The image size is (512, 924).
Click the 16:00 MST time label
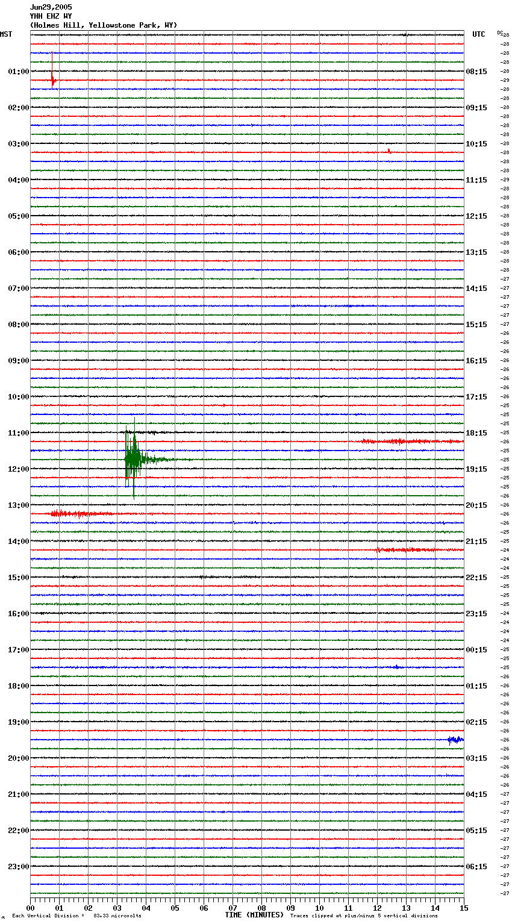[x=19, y=614]
